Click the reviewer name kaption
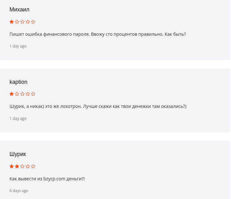 pyautogui.click(x=18, y=82)
